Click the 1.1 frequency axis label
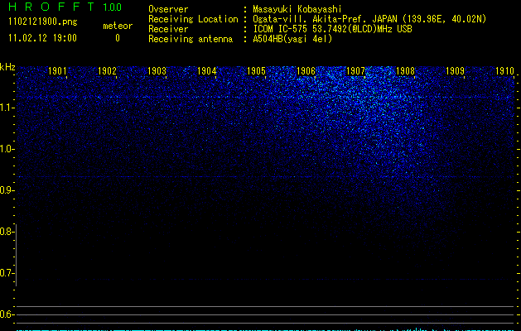Screen dimensions: 521x331 tap(6, 108)
